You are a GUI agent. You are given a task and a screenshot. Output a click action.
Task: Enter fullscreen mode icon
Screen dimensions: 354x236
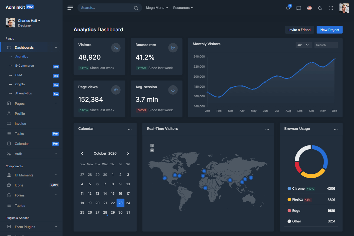[x=331, y=8]
